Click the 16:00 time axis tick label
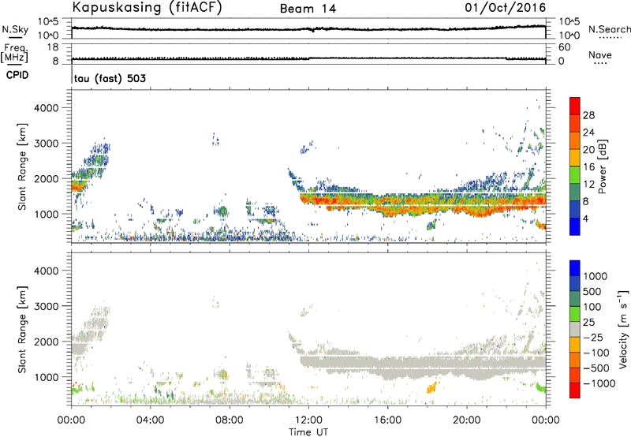 click(387, 420)
